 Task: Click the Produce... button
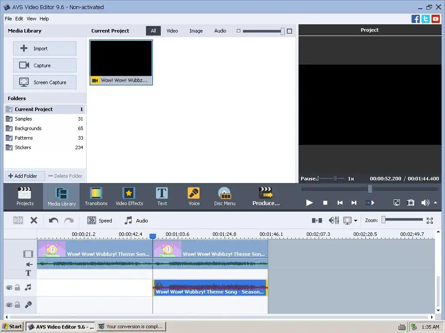266,196
